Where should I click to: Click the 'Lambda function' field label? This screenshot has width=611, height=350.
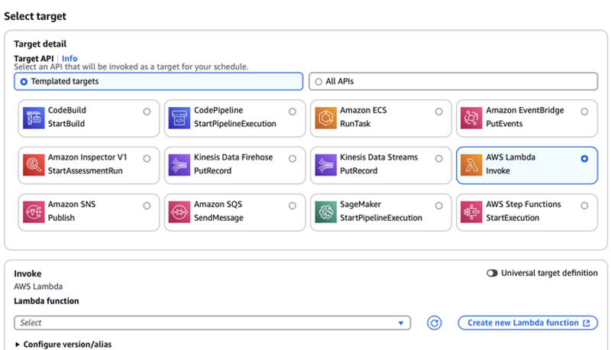click(x=47, y=301)
